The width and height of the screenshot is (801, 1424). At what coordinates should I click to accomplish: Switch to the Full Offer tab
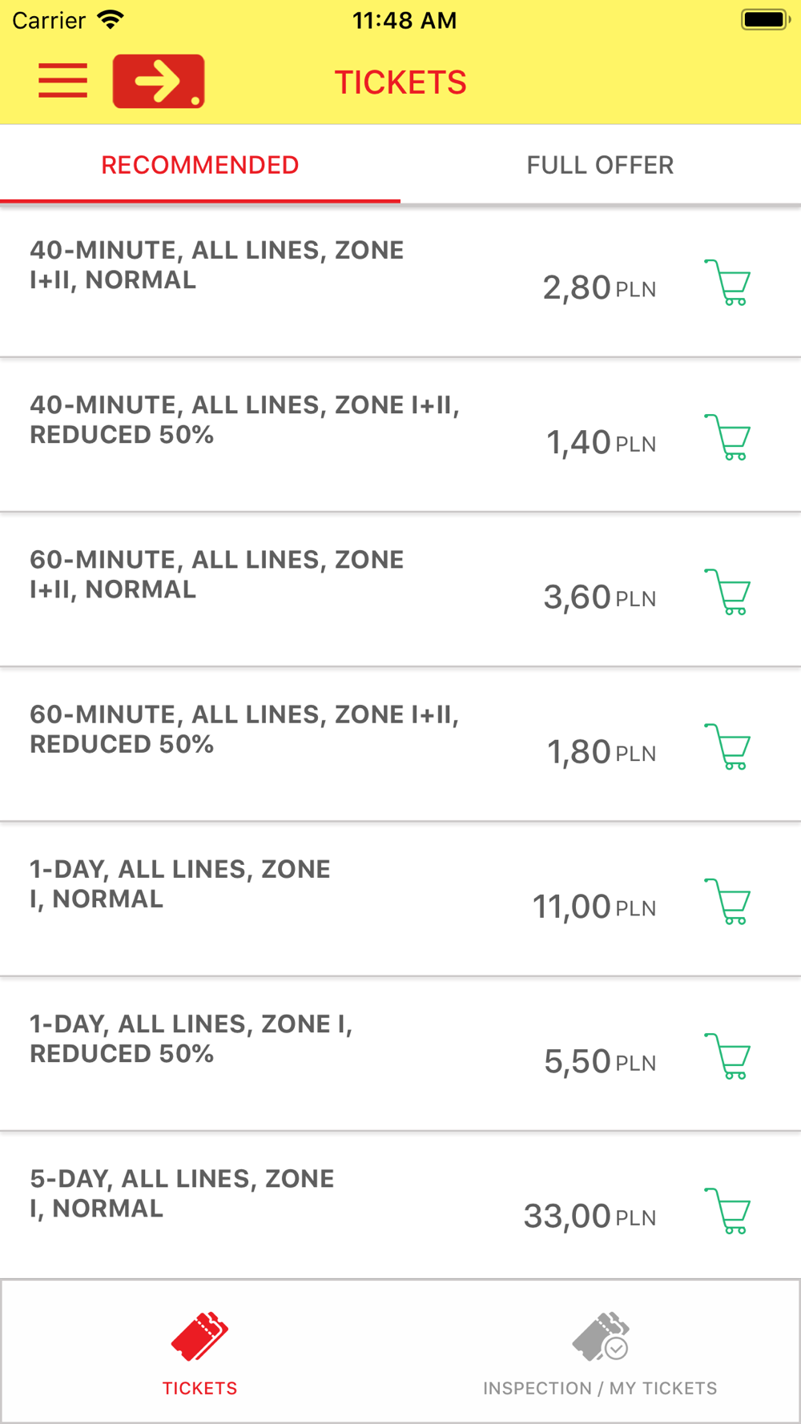[601, 165]
